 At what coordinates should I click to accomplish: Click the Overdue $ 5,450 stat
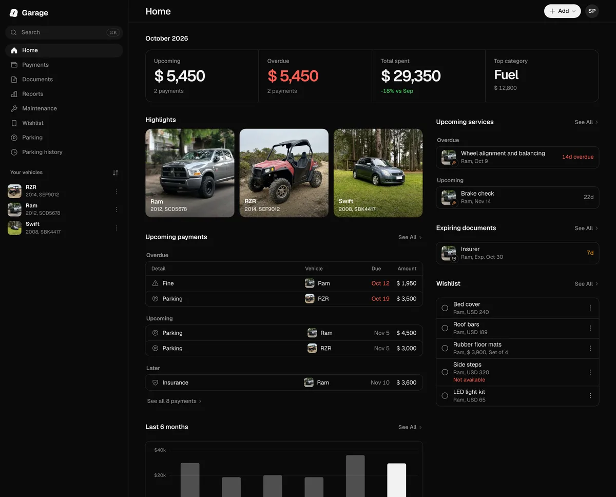(315, 76)
